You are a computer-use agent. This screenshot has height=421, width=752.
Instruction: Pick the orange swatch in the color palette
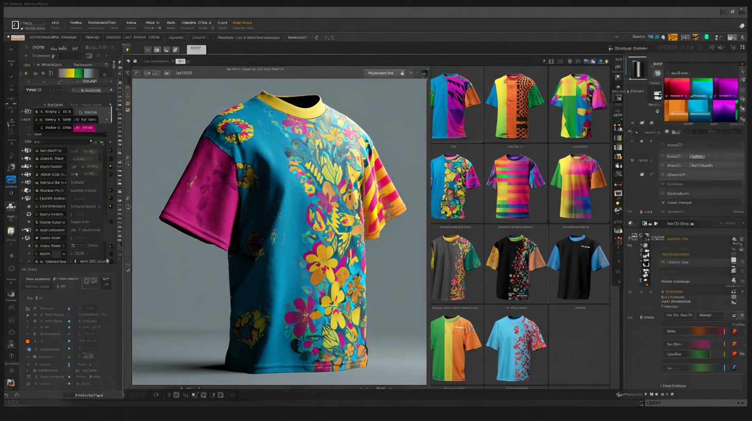point(676,109)
